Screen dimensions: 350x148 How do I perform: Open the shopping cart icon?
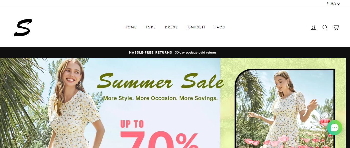pyautogui.click(x=336, y=27)
